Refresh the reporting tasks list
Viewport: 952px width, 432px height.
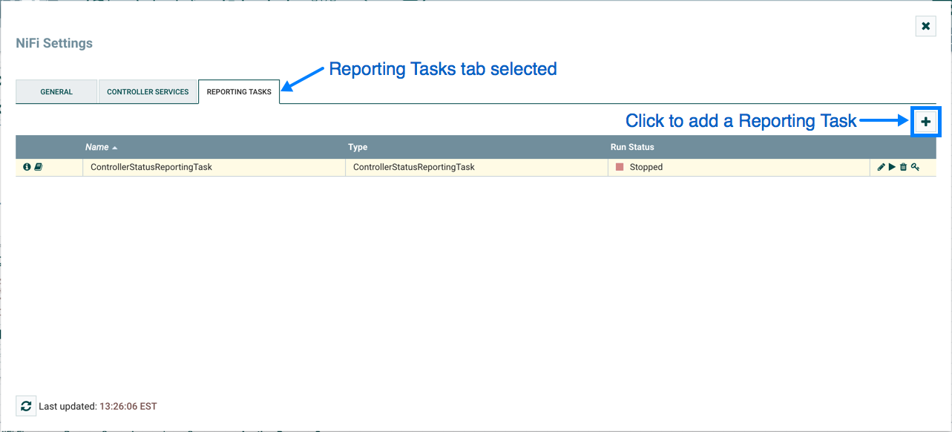pyautogui.click(x=26, y=406)
